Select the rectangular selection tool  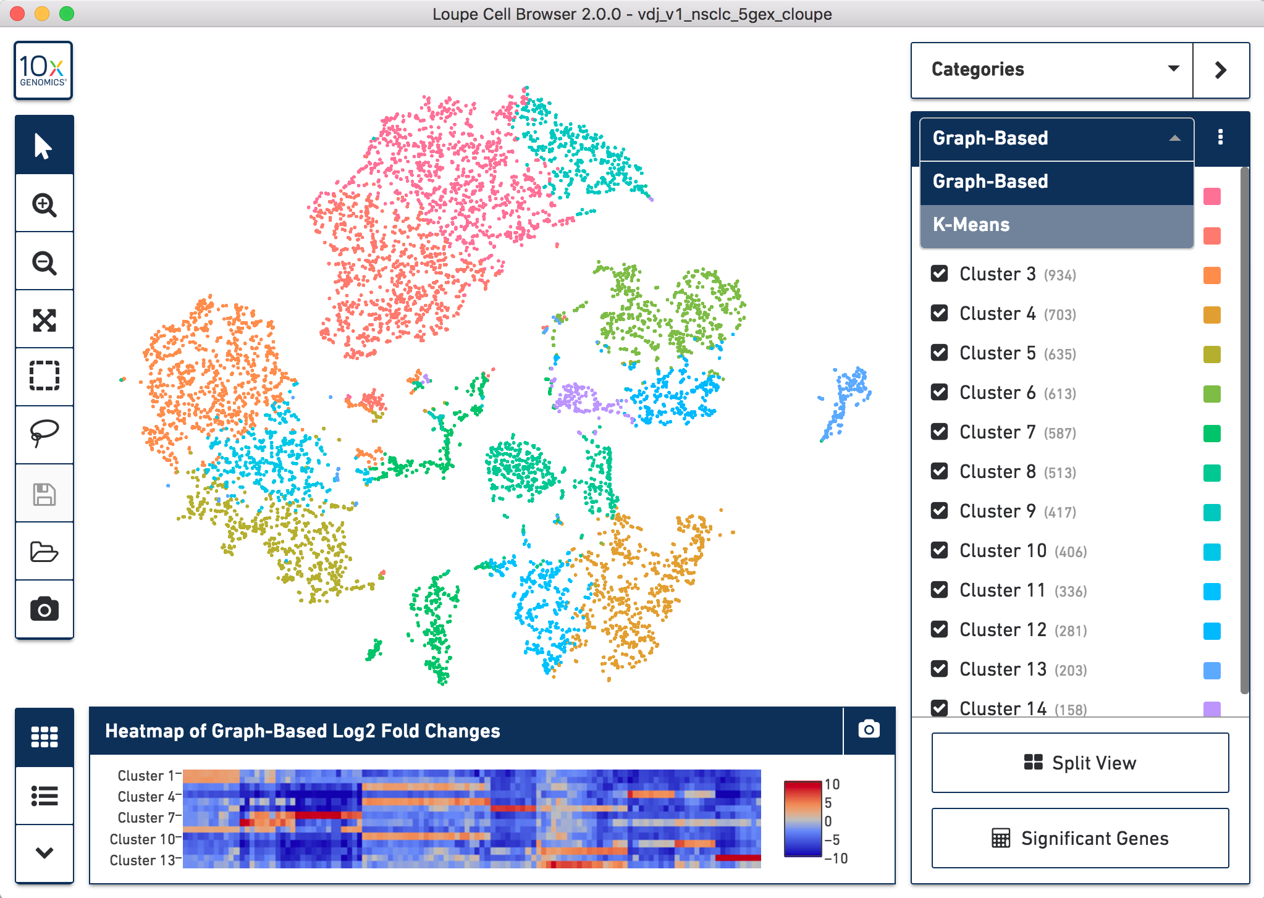[44, 376]
